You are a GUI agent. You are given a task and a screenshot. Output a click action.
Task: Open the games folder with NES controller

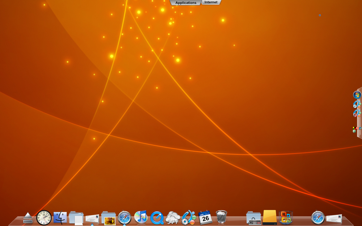pyautogui.click(x=254, y=218)
